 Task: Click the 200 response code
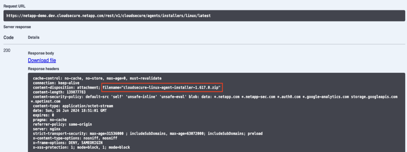(7, 51)
